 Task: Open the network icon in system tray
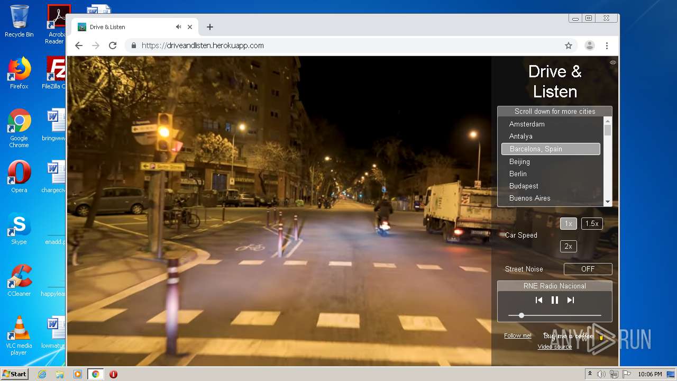614,374
